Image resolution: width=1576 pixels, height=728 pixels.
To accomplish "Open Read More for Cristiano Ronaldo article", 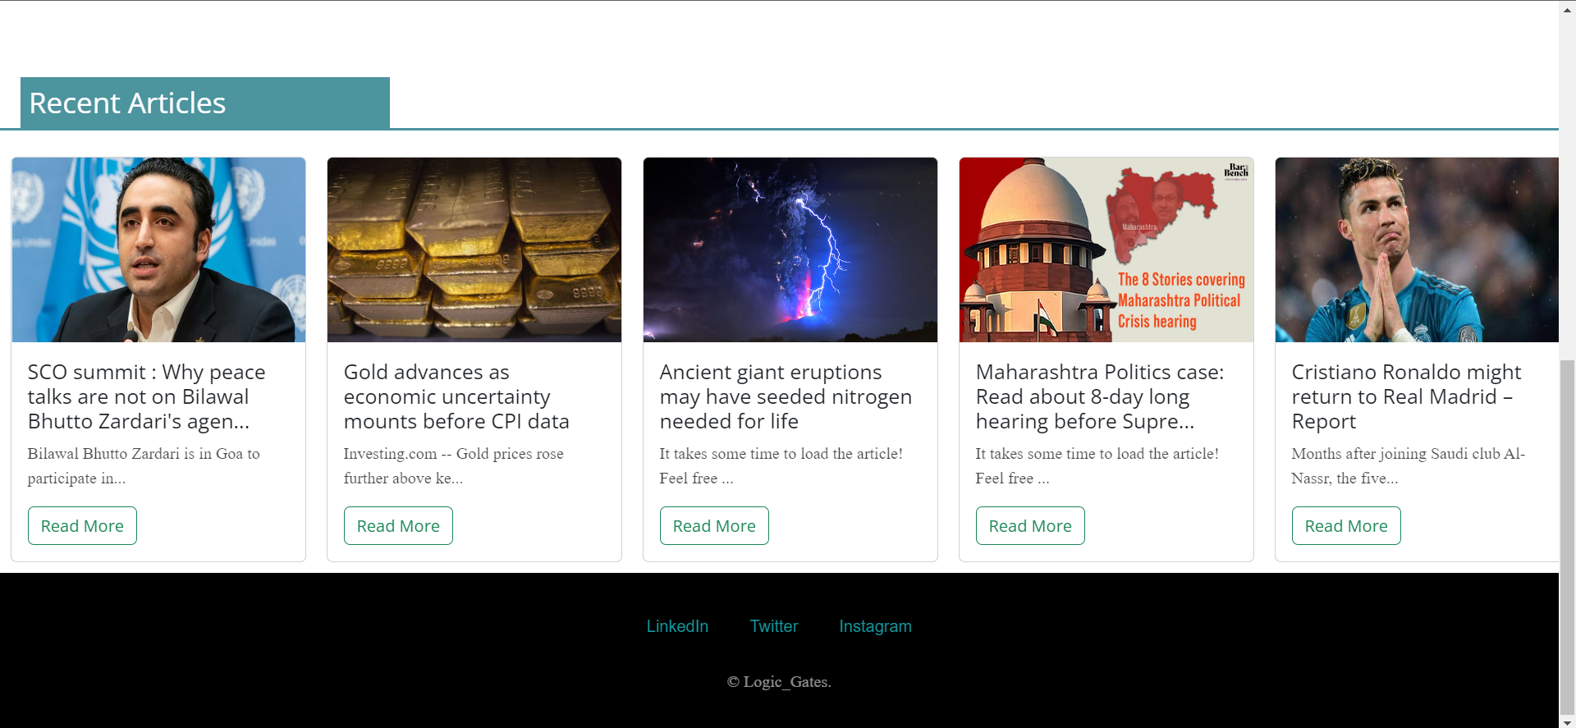I will [x=1346, y=525].
